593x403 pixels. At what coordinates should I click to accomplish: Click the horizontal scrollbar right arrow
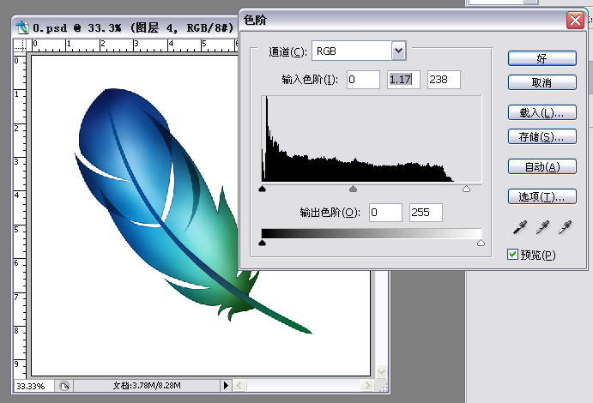[x=366, y=386]
